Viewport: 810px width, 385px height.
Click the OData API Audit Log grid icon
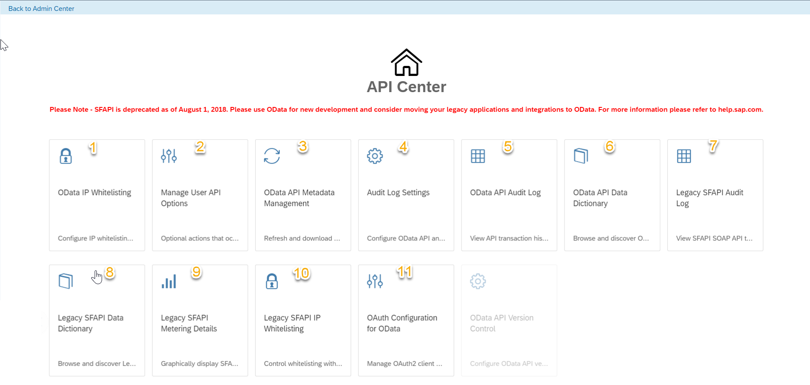tap(478, 156)
